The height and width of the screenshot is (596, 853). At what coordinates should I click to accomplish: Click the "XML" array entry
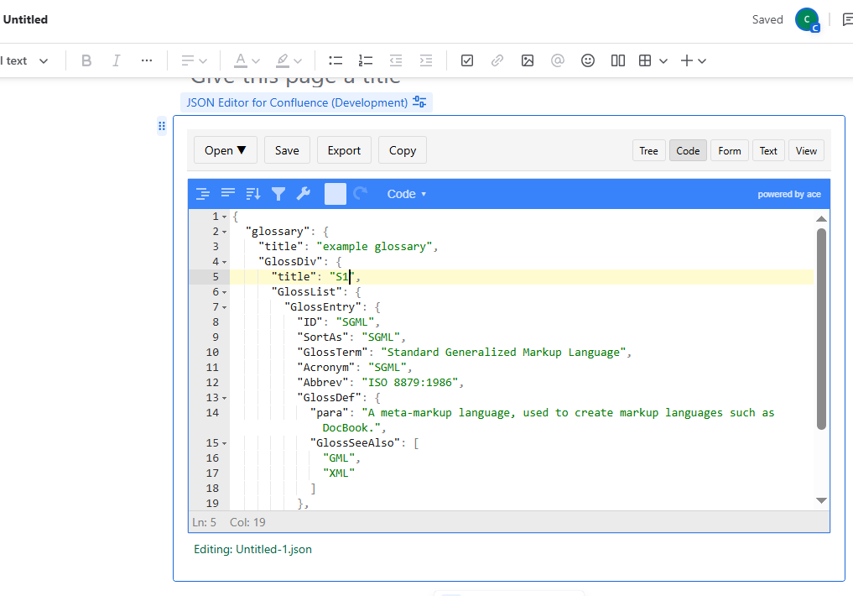pyautogui.click(x=338, y=473)
